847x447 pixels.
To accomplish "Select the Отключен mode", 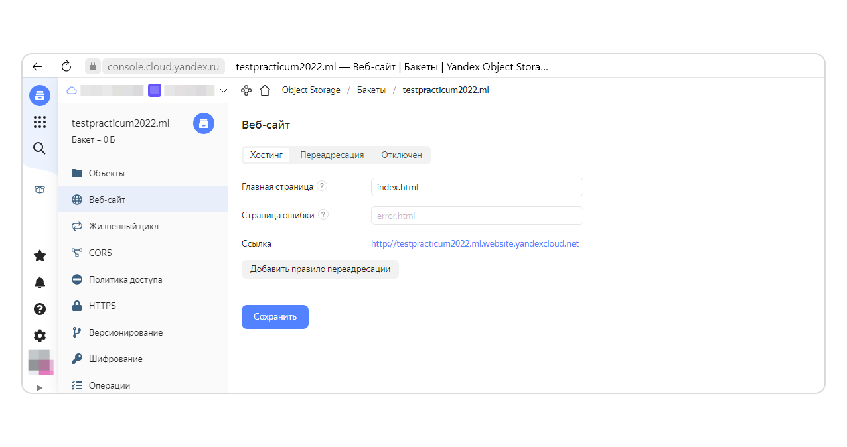I will [x=402, y=155].
